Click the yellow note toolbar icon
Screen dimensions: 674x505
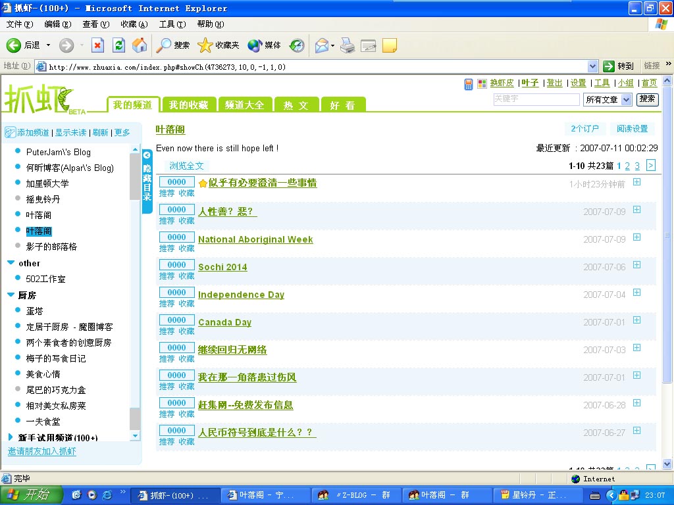390,45
